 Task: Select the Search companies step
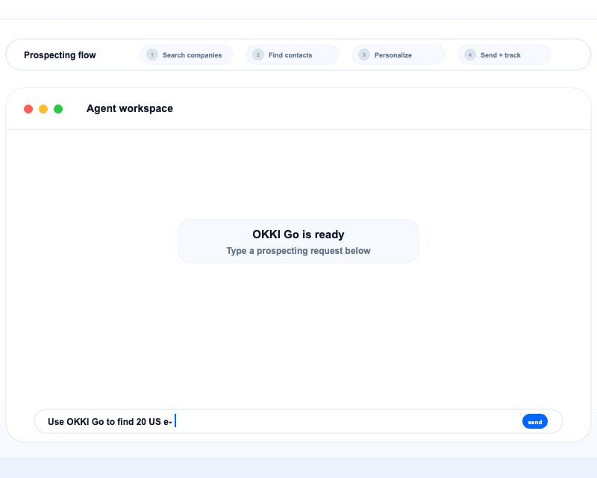[x=186, y=55]
